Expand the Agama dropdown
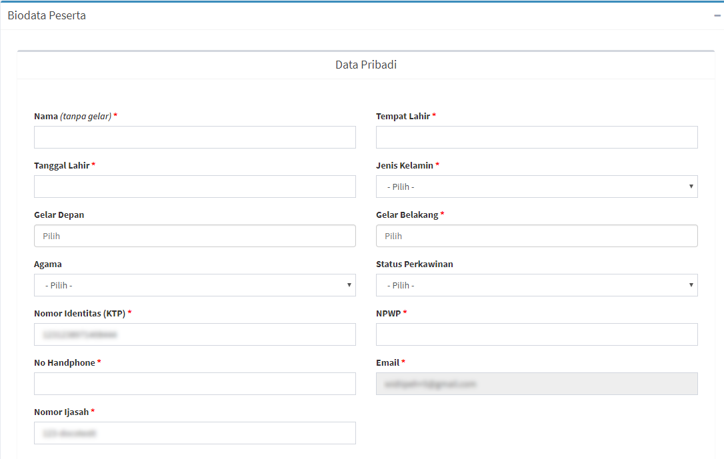The width and height of the screenshot is (724, 459). (195, 285)
